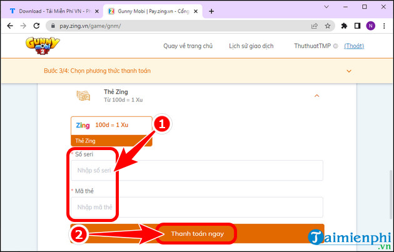
Task: Click the Thoát logout link
Action: tap(354, 46)
